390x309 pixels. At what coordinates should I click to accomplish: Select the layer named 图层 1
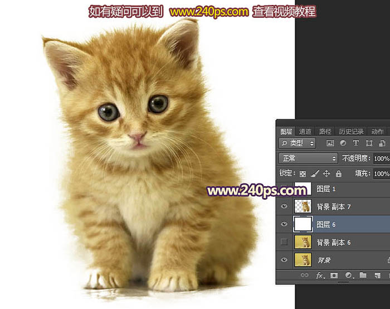point(326,189)
